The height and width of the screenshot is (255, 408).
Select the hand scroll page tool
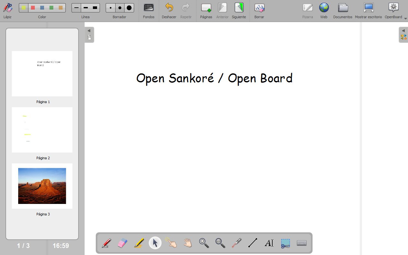(188, 243)
